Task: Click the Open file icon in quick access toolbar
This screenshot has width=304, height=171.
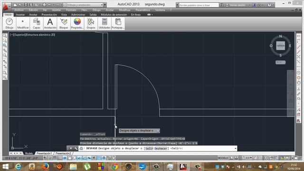Action: point(20,5)
